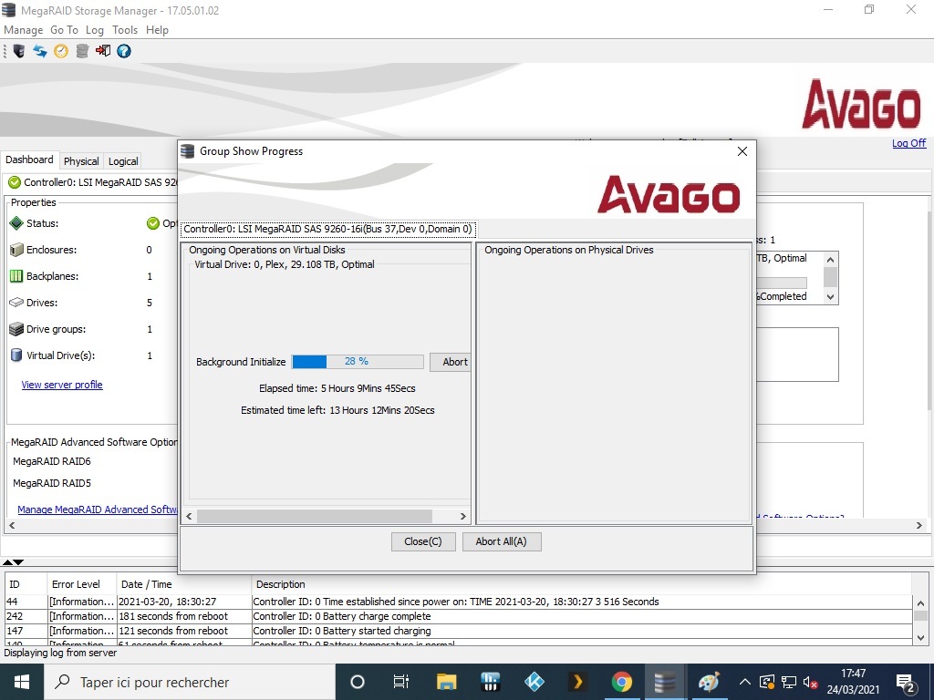Open the Log menu
Screen dimensions: 934x700
point(95,30)
